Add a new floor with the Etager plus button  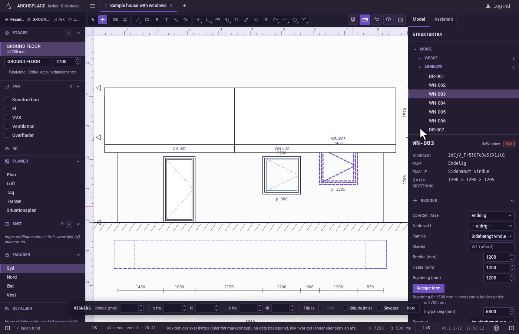69,33
